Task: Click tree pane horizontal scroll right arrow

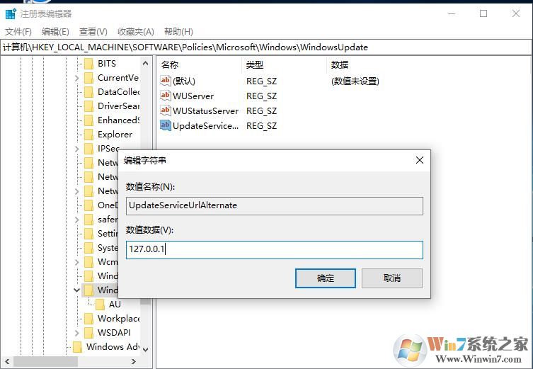Action: (x=134, y=361)
